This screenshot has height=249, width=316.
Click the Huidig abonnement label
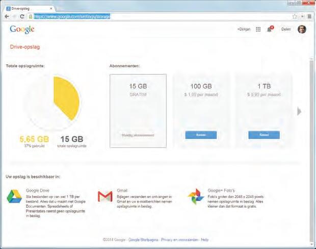(x=138, y=135)
